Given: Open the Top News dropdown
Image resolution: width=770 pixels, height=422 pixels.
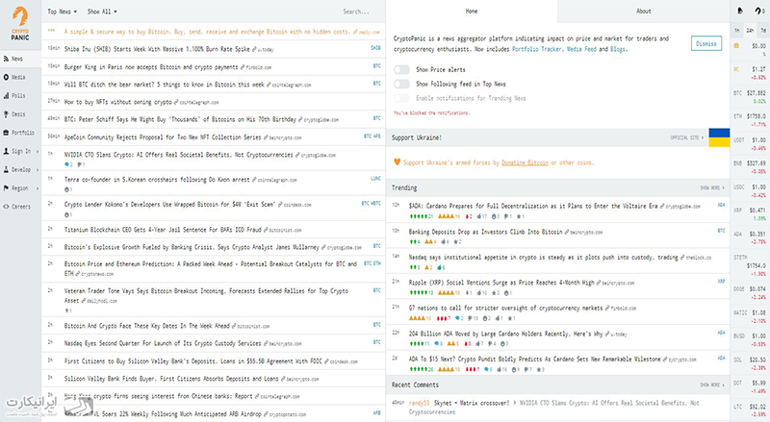Looking at the screenshot, I should click(62, 12).
